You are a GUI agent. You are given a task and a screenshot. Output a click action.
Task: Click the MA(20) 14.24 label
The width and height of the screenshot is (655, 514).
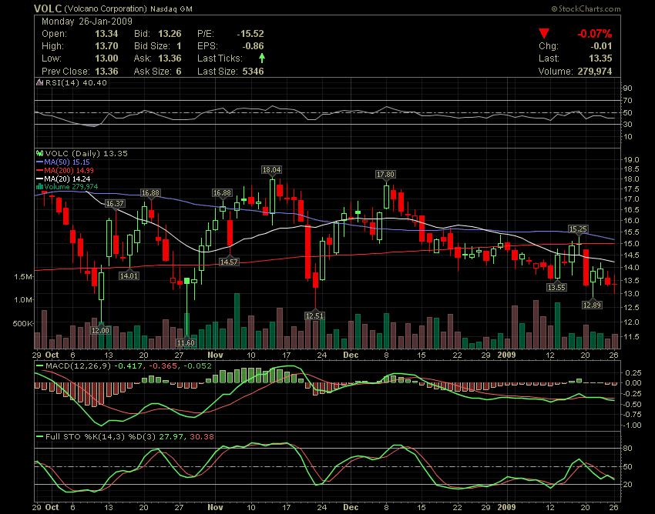pyautogui.click(x=67, y=179)
